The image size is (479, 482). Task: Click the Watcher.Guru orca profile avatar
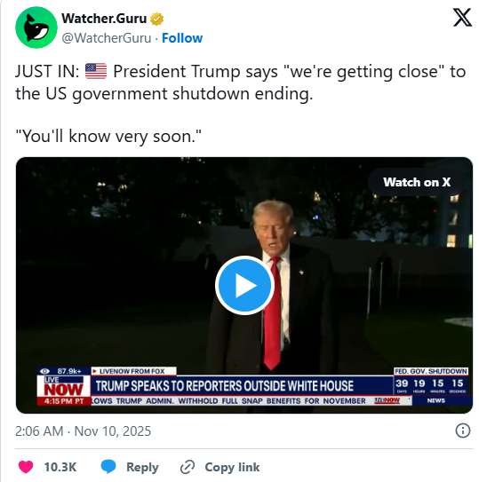click(x=36, y=28)
